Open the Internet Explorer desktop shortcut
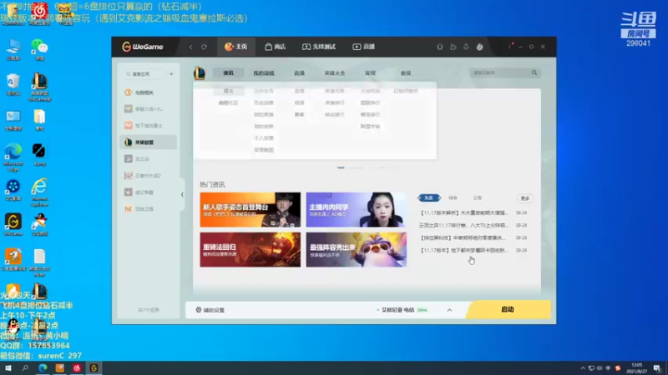The image size is (668, 375). pyautogui.click(x=39, y=192)
